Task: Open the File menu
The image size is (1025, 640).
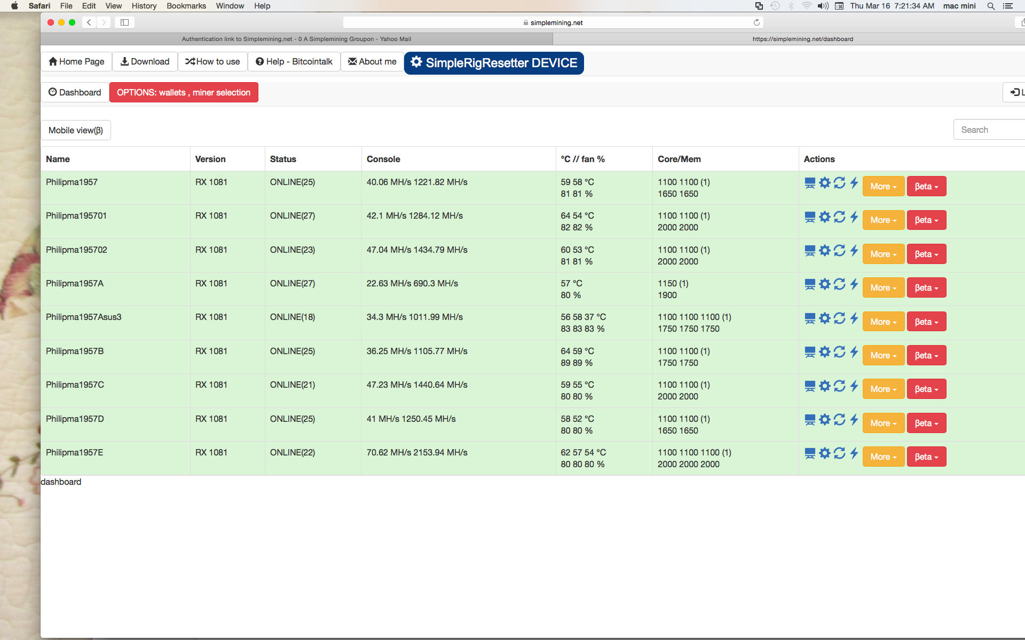Action: (66, 6)
